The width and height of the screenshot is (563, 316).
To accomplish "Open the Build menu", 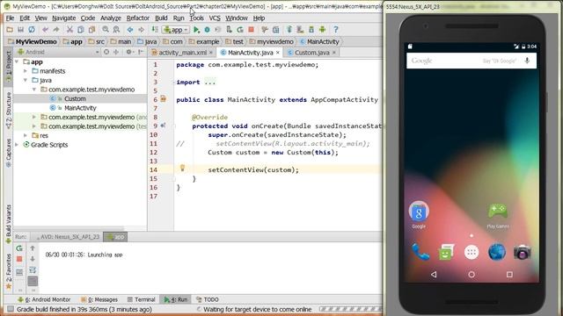I will [x=161, y=18].
